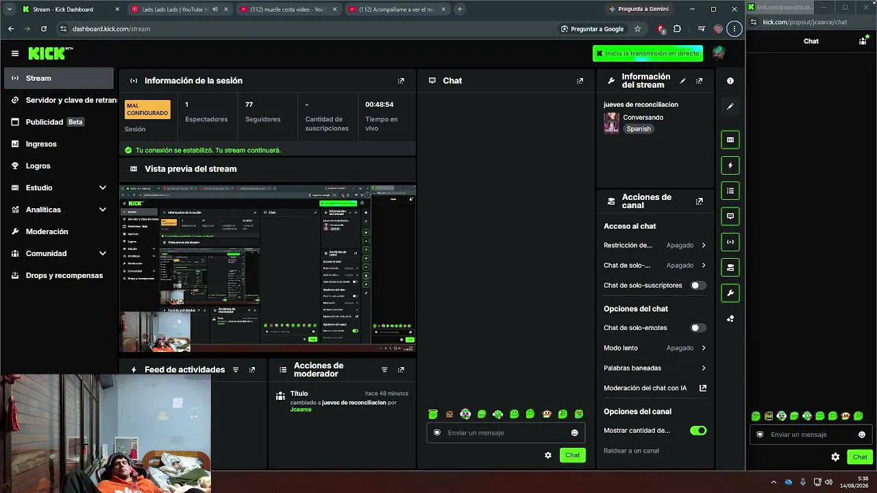Open Moderación in the sidebar
This screenshot has height=493, width=877.
[x=59, y=231]
